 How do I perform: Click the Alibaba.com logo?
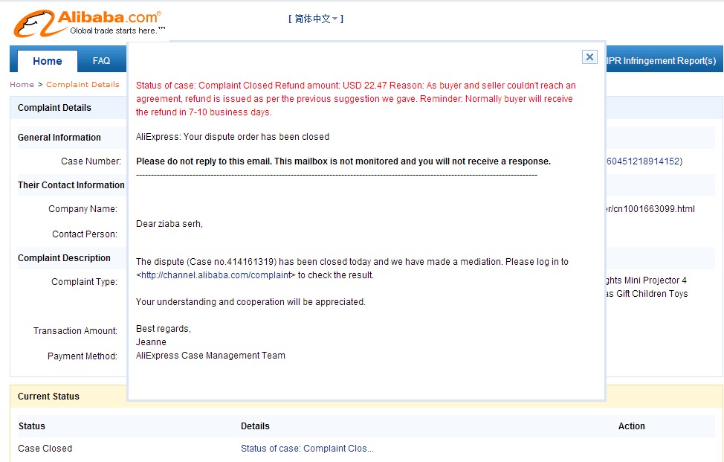[88, 23]
